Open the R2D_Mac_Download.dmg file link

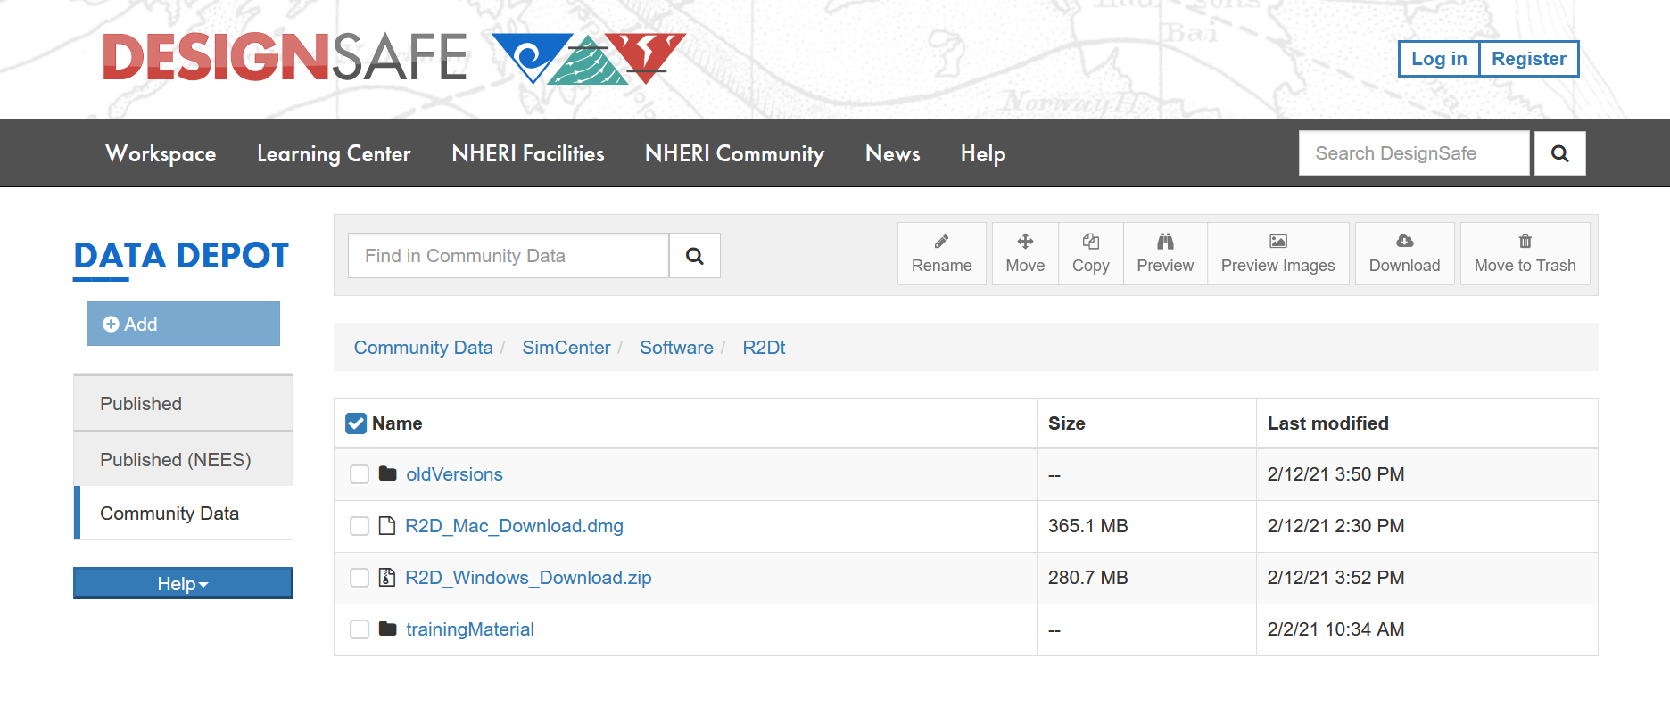point(514,526)
